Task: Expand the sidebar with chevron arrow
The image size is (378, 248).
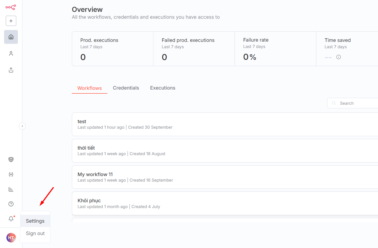Action: [x=22, y=126]
